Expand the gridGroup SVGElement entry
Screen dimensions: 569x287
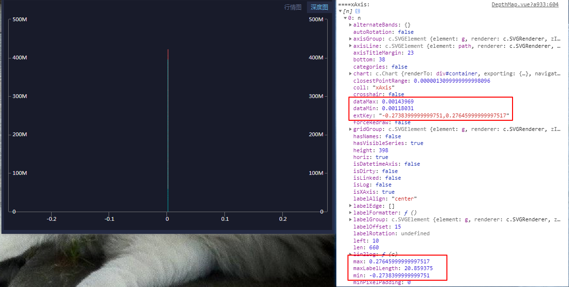click(350, 129)
